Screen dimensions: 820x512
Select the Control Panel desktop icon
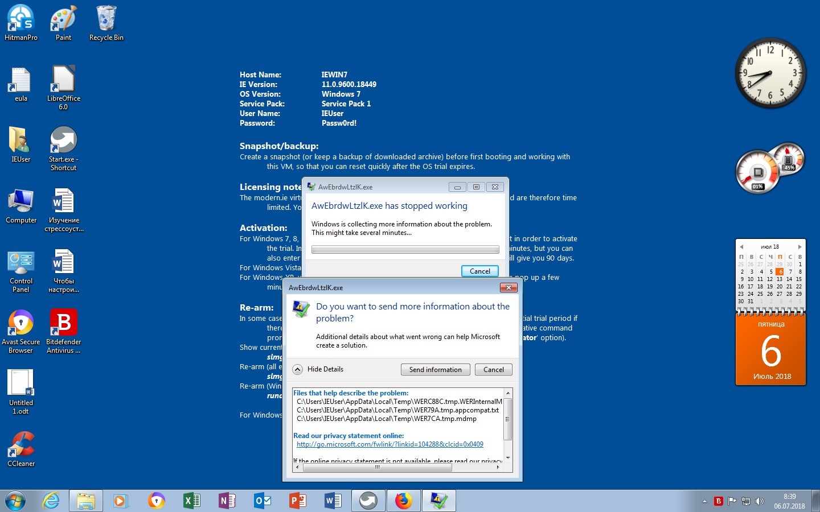21,271
